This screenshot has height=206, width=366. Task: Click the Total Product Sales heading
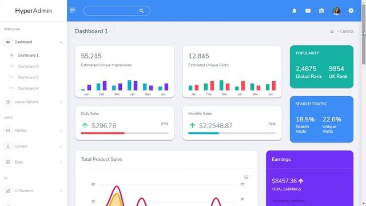pos(102,159)
